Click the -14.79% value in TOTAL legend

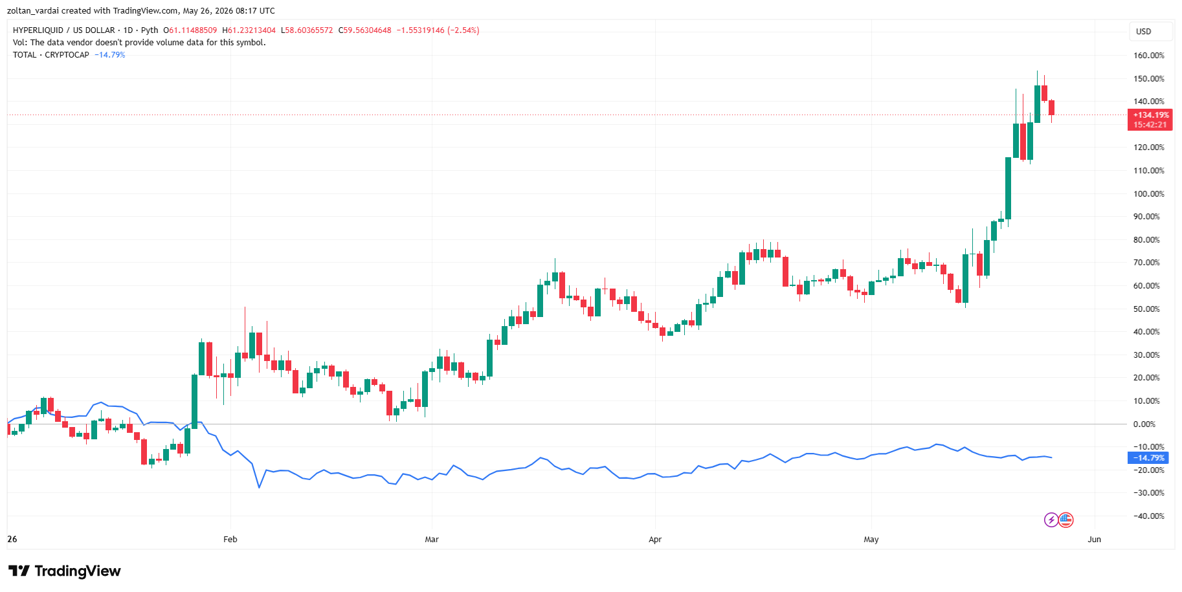[x=110, y=55]
